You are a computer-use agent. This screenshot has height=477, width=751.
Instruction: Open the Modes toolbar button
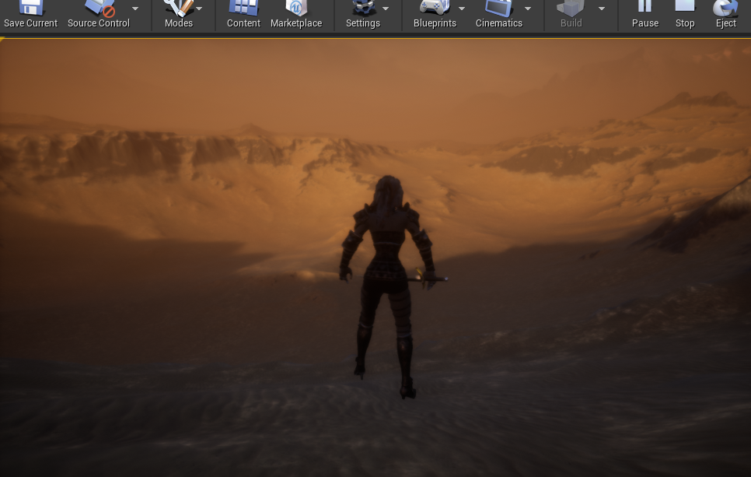point(178,14)
